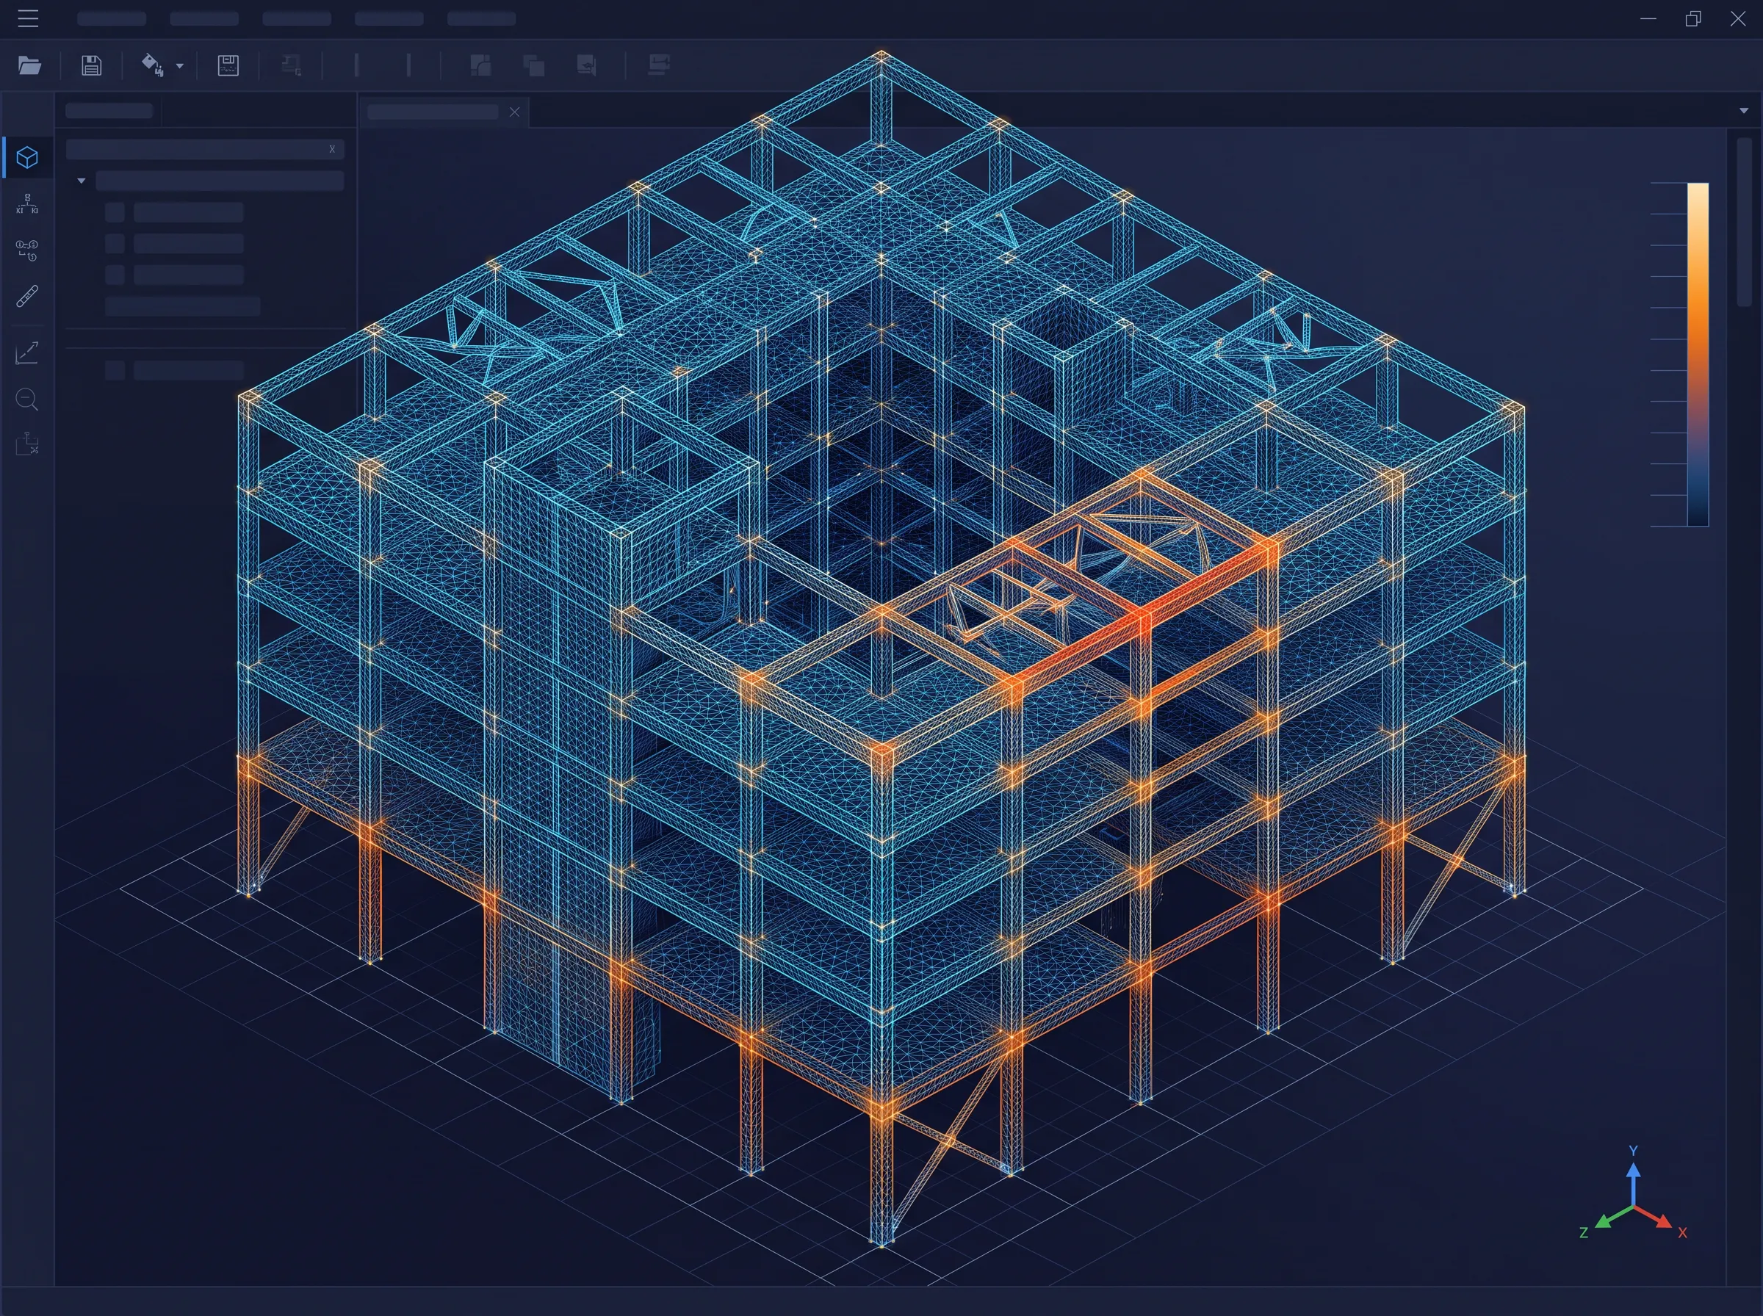Select the 3D cube model view icon
Screen dimensions: 1763x1316
pyautogui.click(x=28, y=158)
